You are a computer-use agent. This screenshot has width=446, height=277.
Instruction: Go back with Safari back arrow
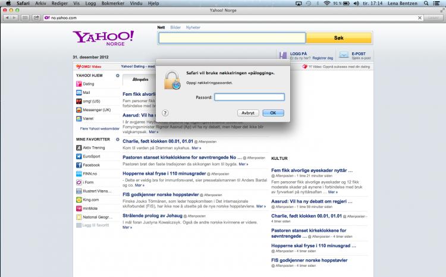pyautogui.click(x=7, y=18)
